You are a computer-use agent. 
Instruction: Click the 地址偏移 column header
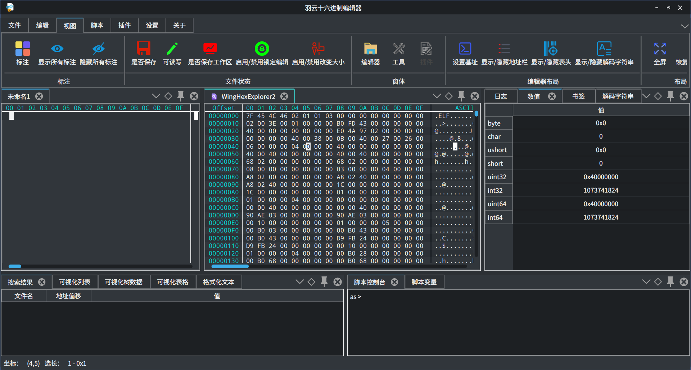(x=68, y=296)
